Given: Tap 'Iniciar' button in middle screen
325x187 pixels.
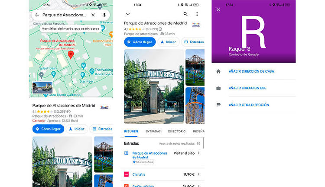Looking at the screenshot, I should coord(168,42).
